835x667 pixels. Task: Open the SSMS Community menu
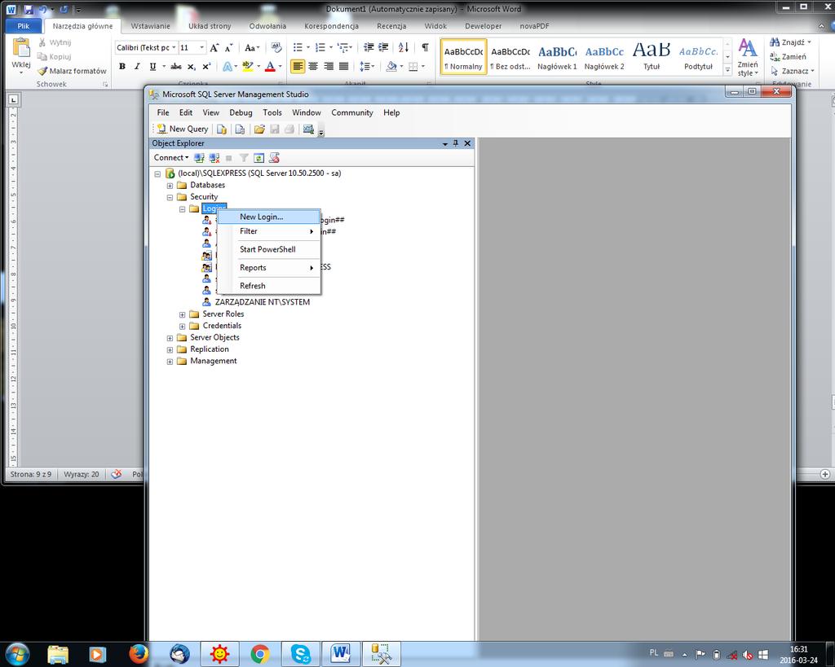352,112
